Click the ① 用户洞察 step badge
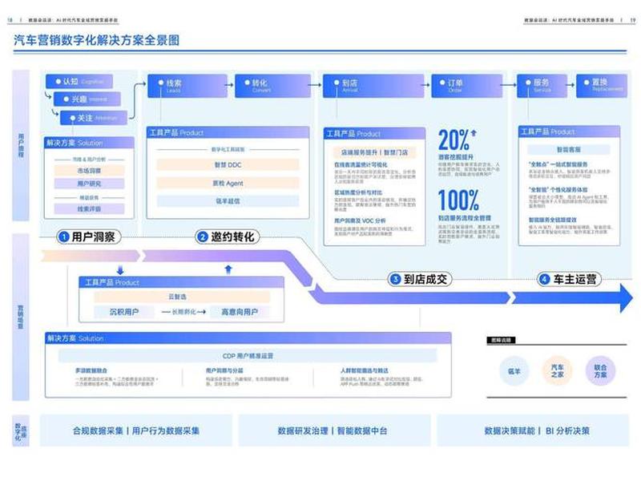The image size is (641, 481). pos(89,236)
